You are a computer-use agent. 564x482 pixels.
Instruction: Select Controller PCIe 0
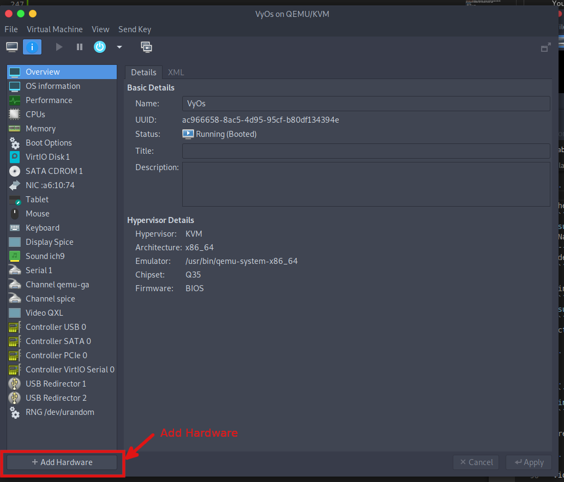tap(62, 356)
